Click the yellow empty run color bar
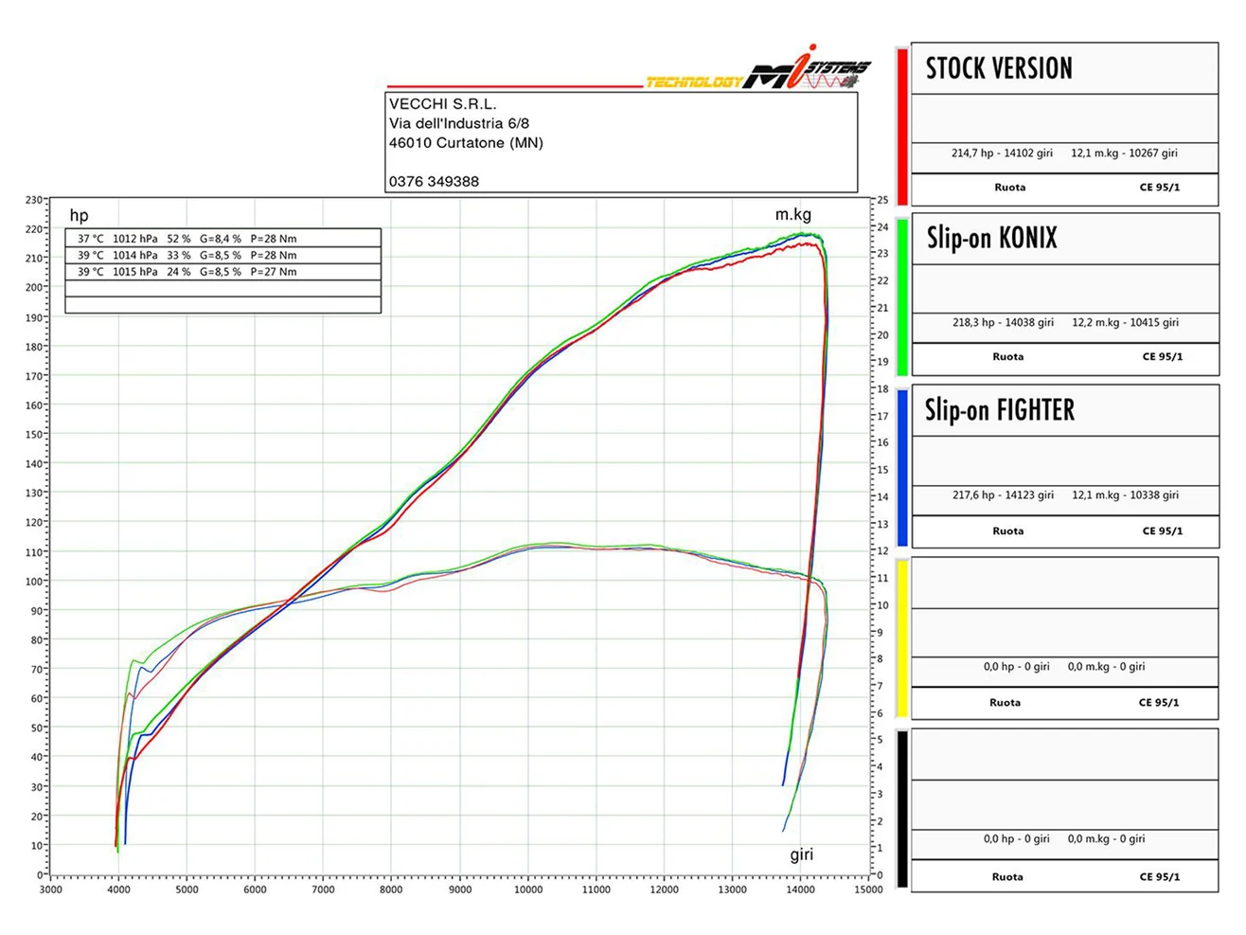This screenshot has height=935, width=1246. 902,639
